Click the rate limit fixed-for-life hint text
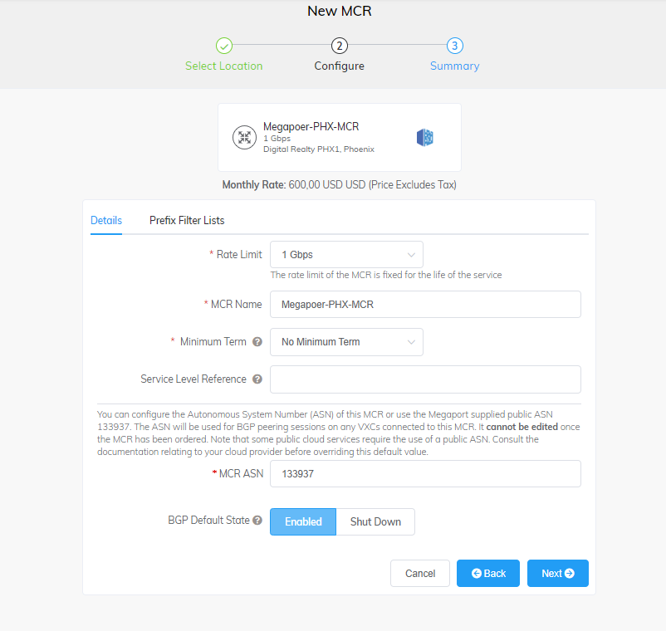 click(386, 275)
